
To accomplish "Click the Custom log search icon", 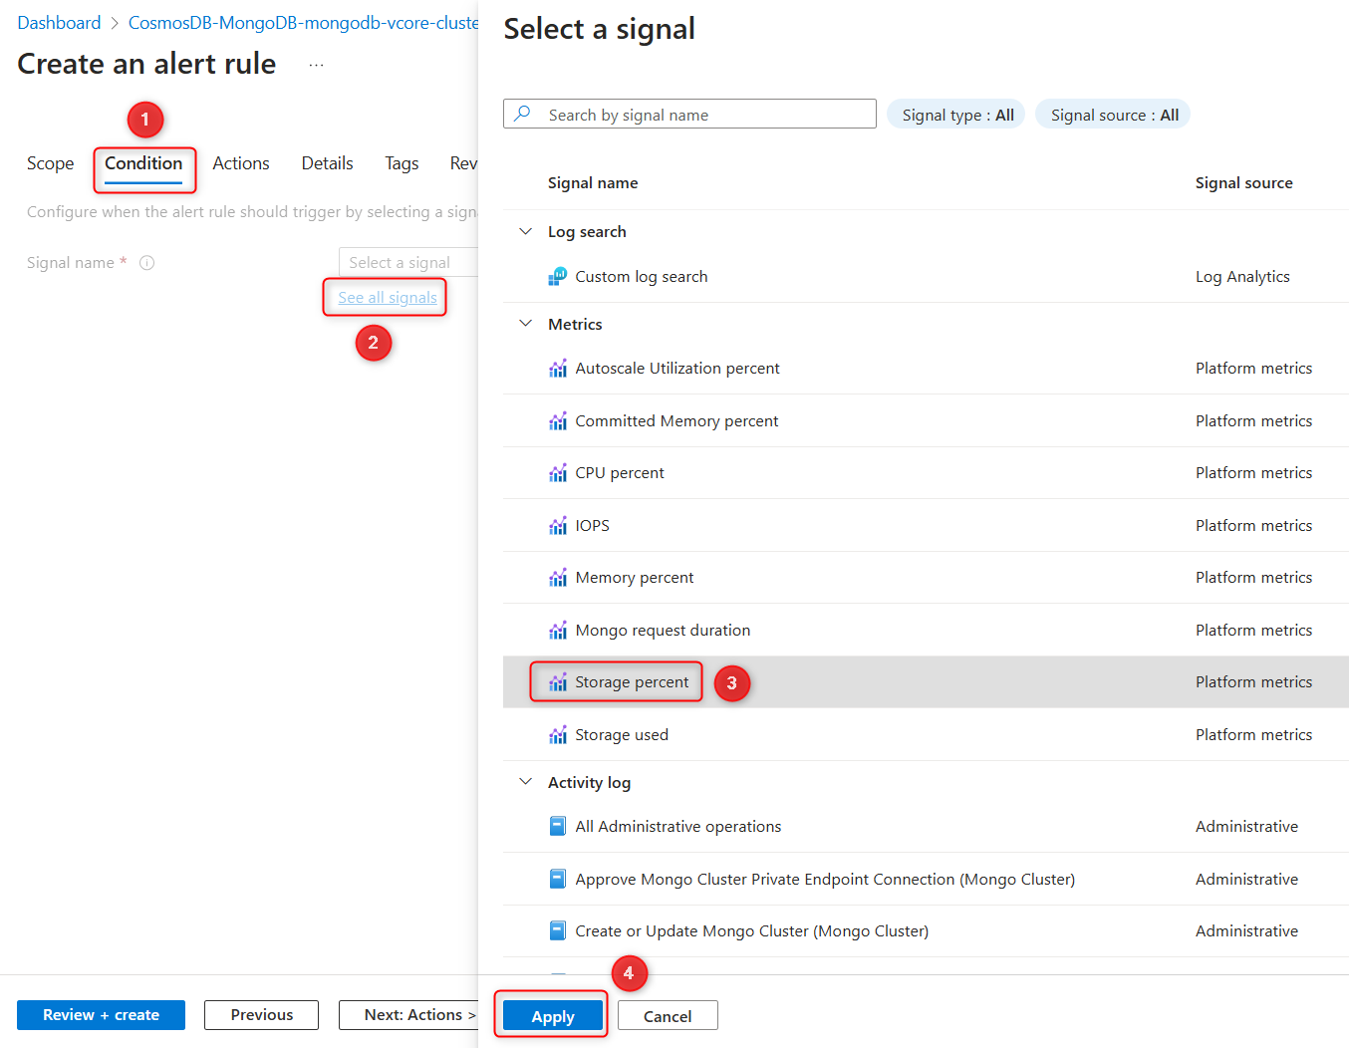I will (x=558, y=276).
